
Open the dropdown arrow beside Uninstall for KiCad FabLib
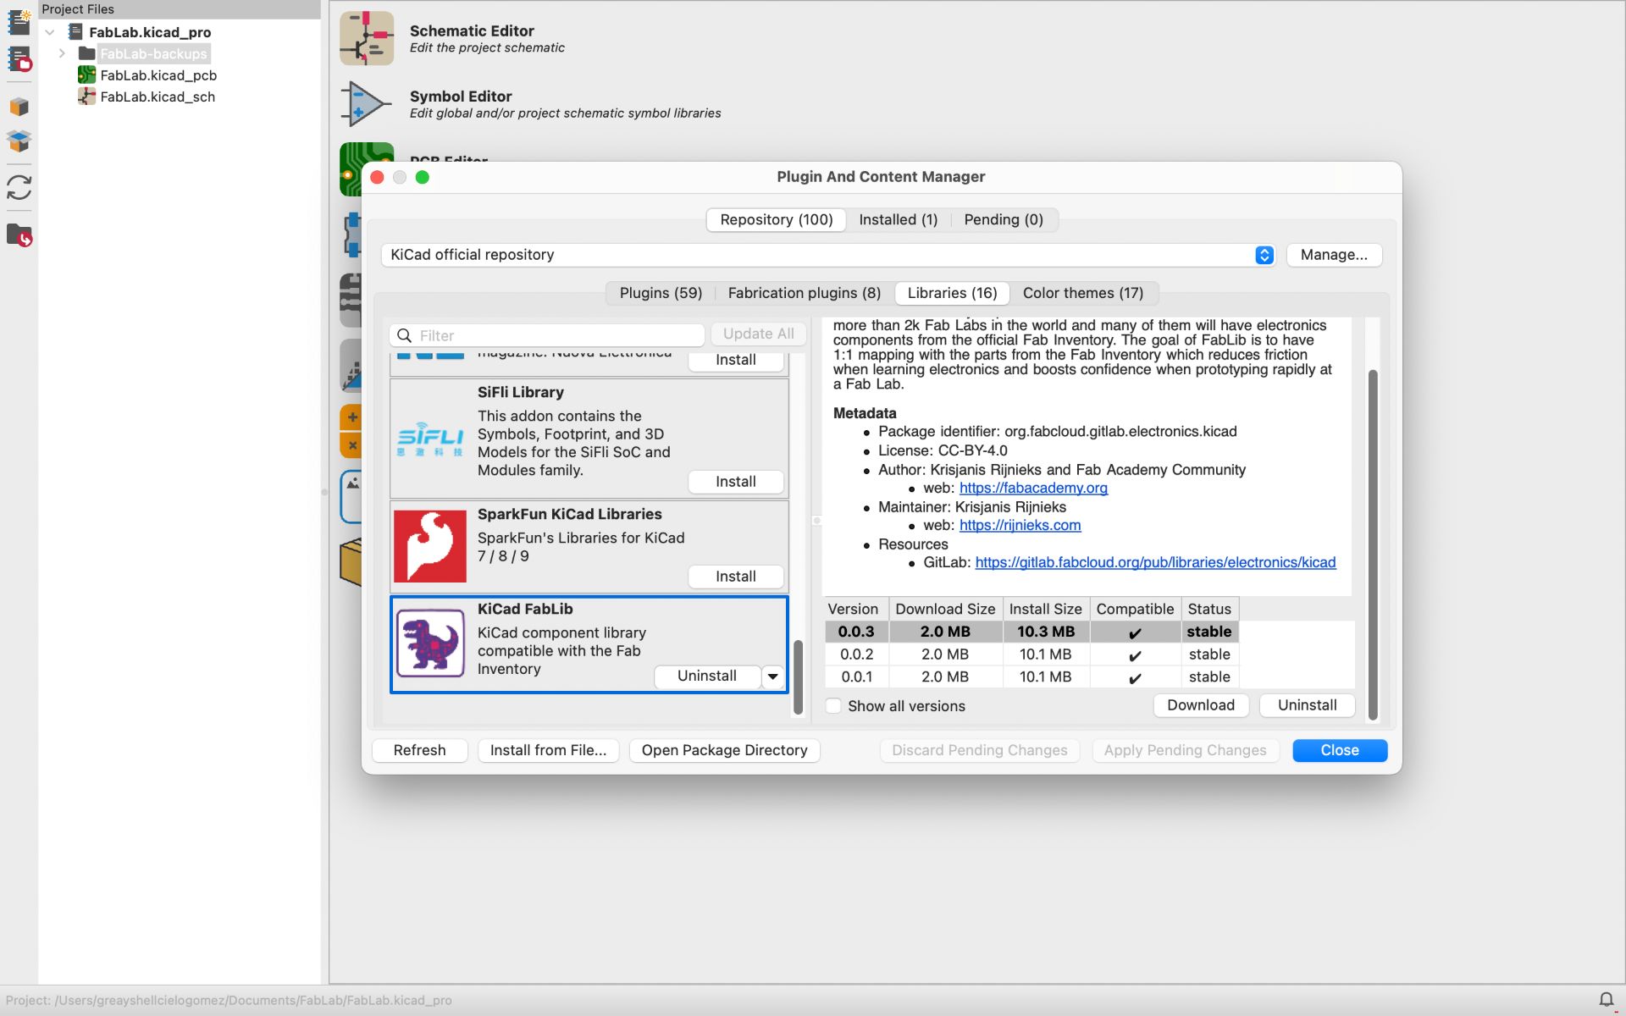[x=772, y=676]
